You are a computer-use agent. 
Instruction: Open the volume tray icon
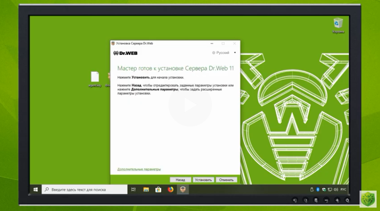[x=336, y=189]
